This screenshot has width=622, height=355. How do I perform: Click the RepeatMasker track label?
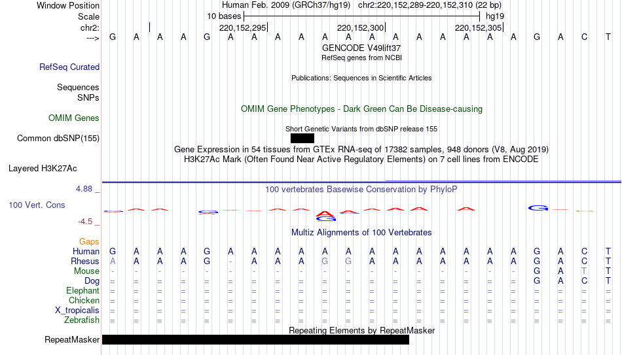coord(72,339)
